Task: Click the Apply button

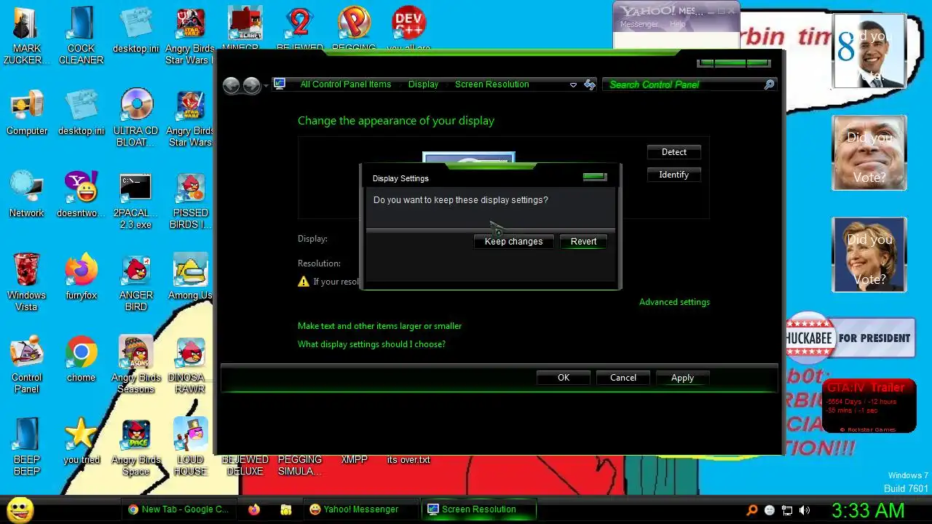Action: pos(682,378)
